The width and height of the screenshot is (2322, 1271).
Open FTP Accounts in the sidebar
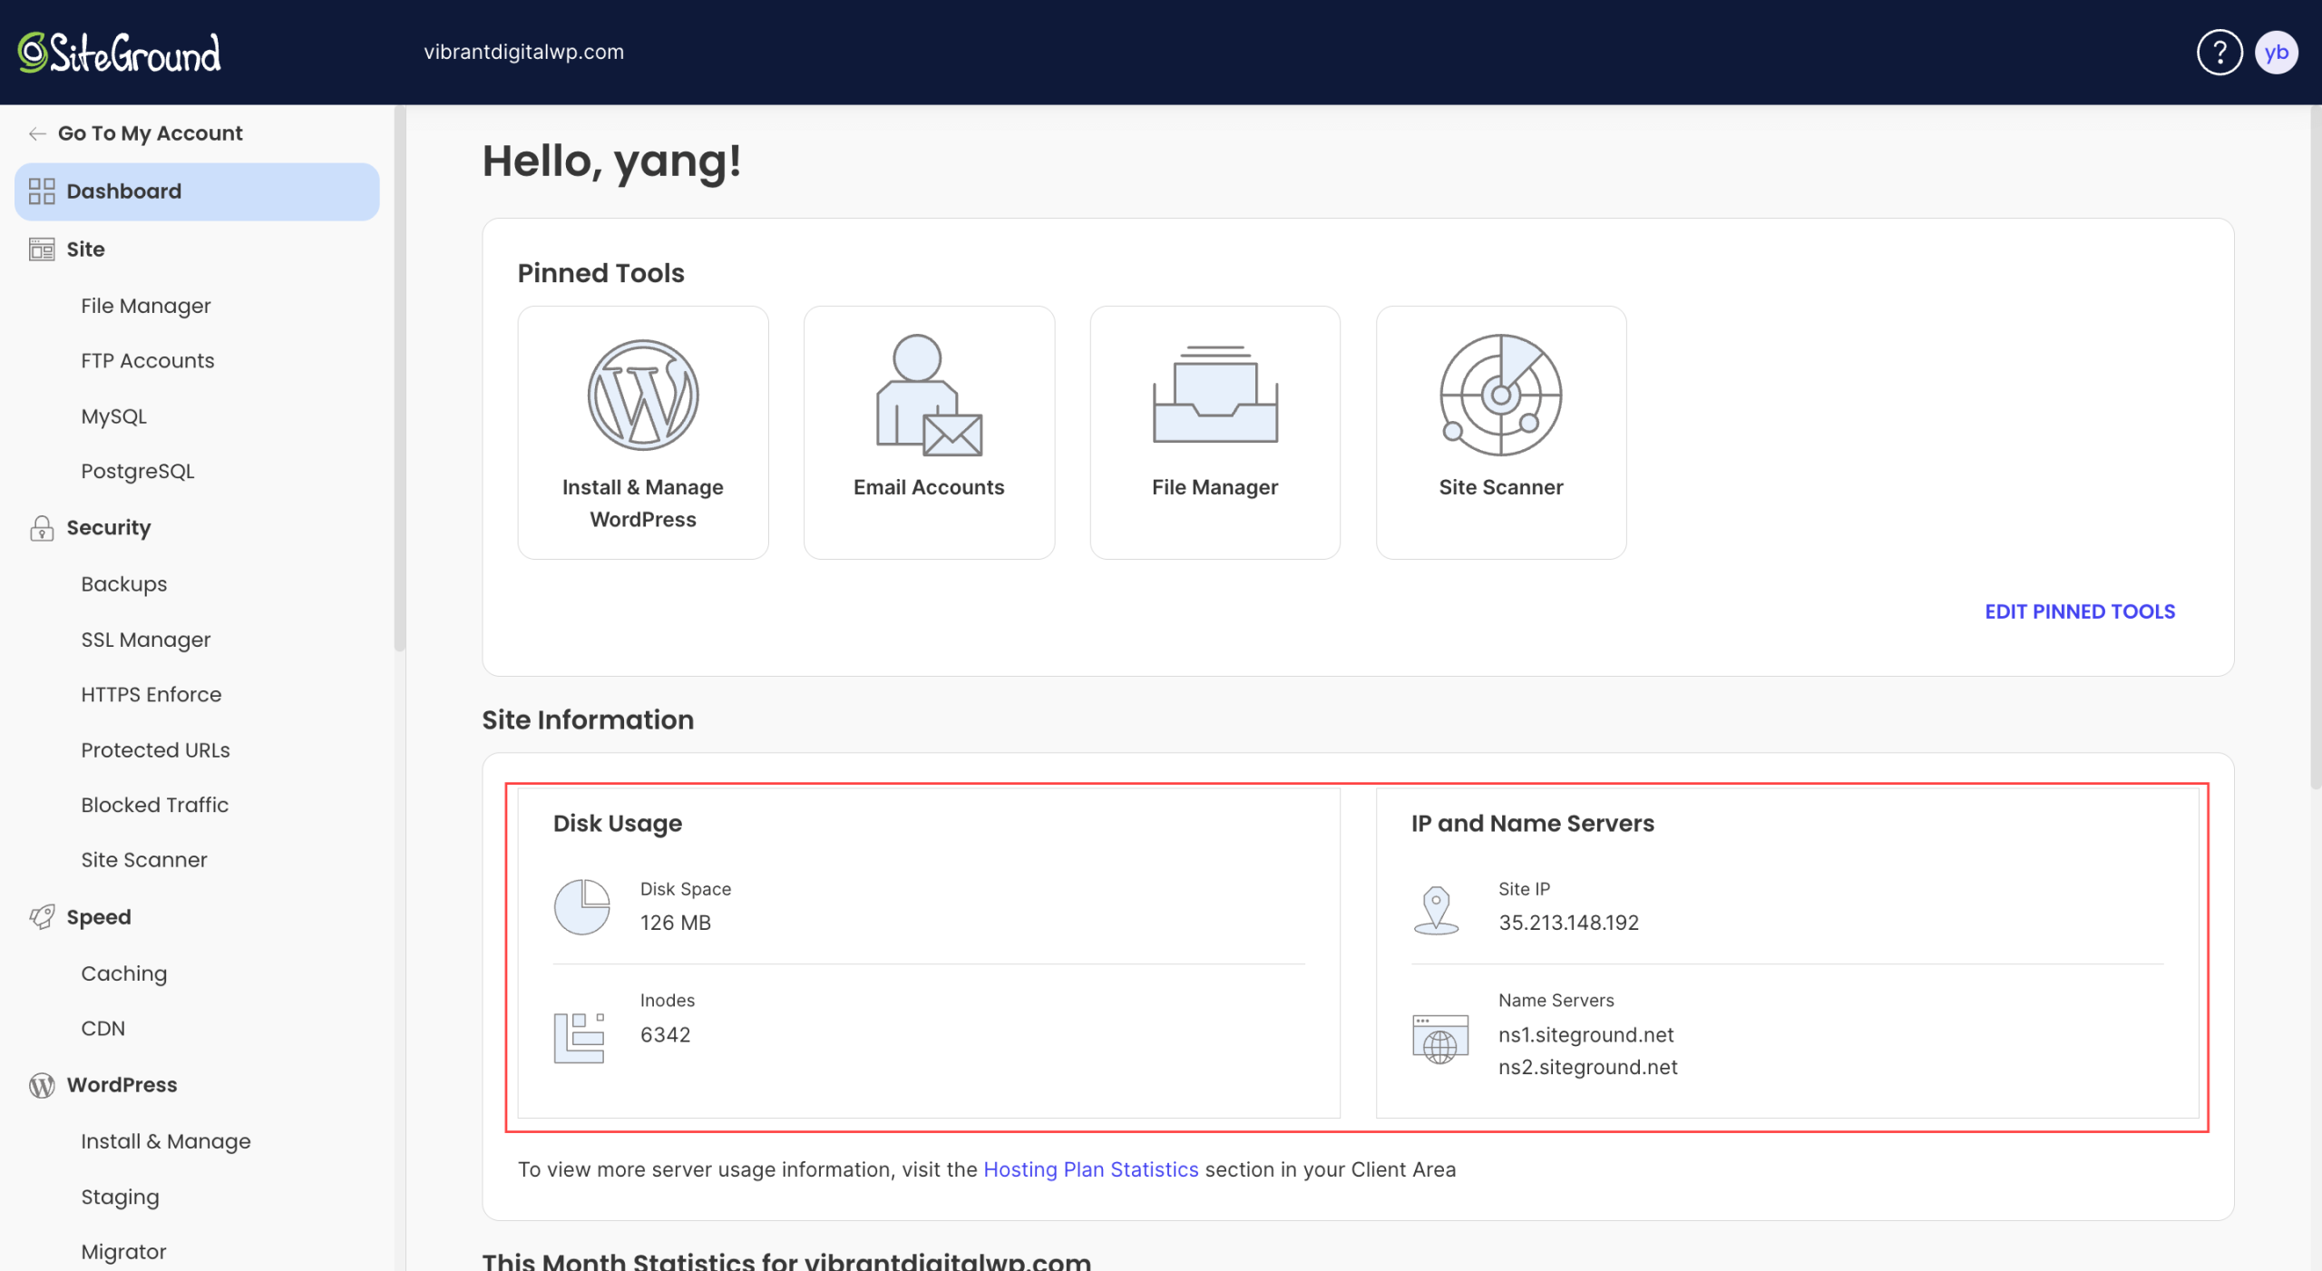click(x=148, y=361)
